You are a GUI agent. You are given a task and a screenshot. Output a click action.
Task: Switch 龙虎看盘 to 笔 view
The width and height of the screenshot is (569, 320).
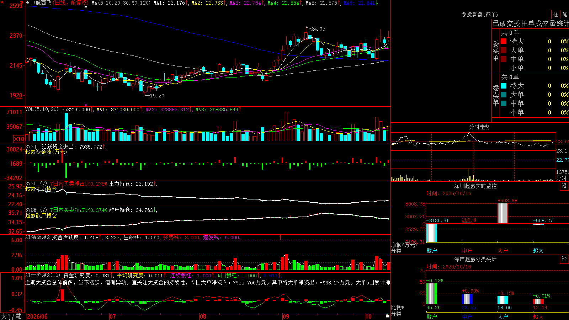click(564, 14)
